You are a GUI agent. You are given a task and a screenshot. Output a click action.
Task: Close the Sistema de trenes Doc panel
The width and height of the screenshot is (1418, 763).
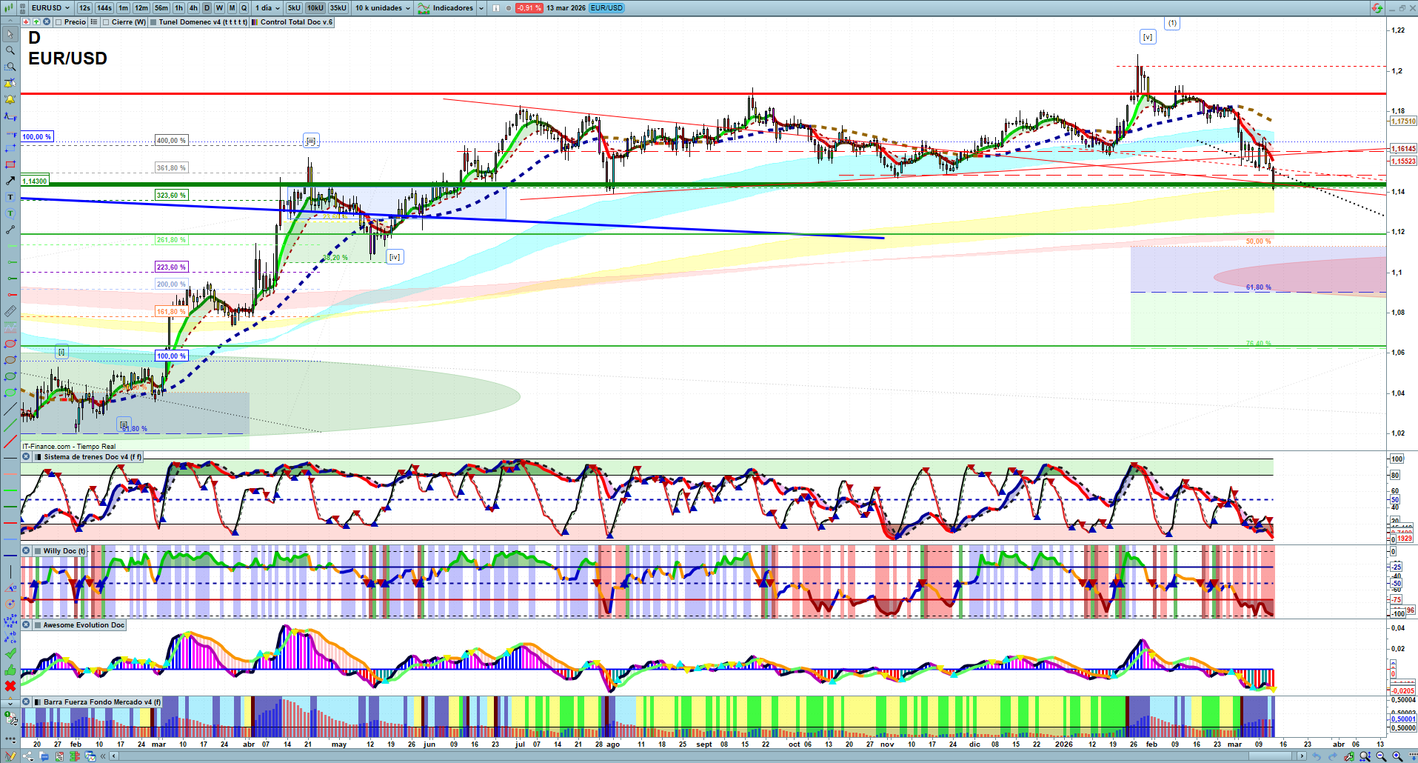(26, 457)
